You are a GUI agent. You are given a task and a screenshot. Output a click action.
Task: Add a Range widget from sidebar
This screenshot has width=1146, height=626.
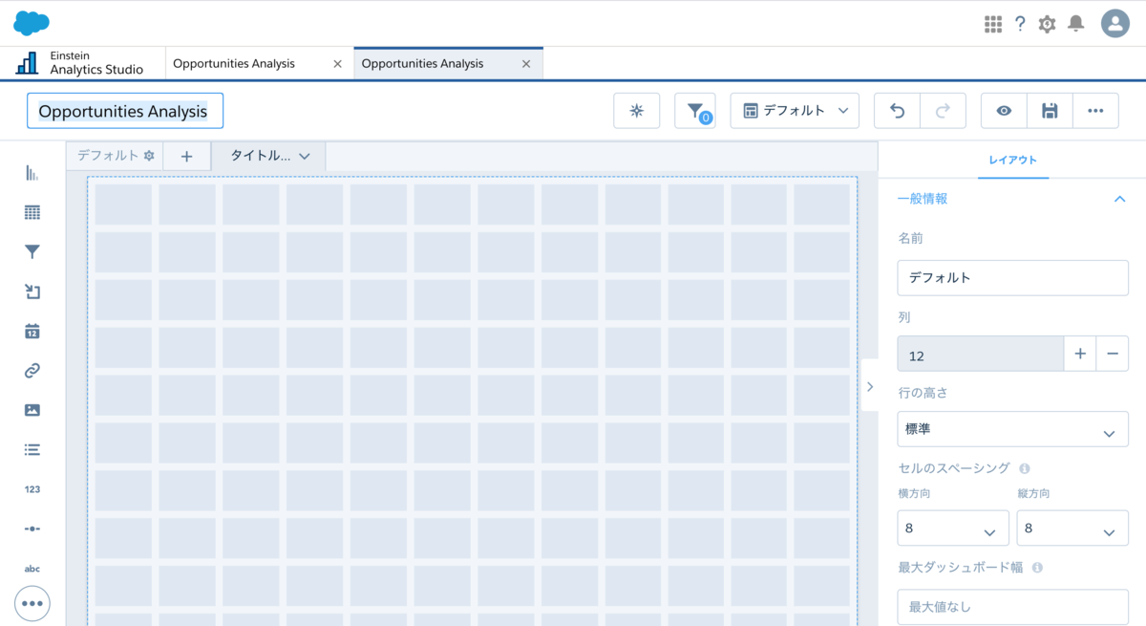(32, 529)
